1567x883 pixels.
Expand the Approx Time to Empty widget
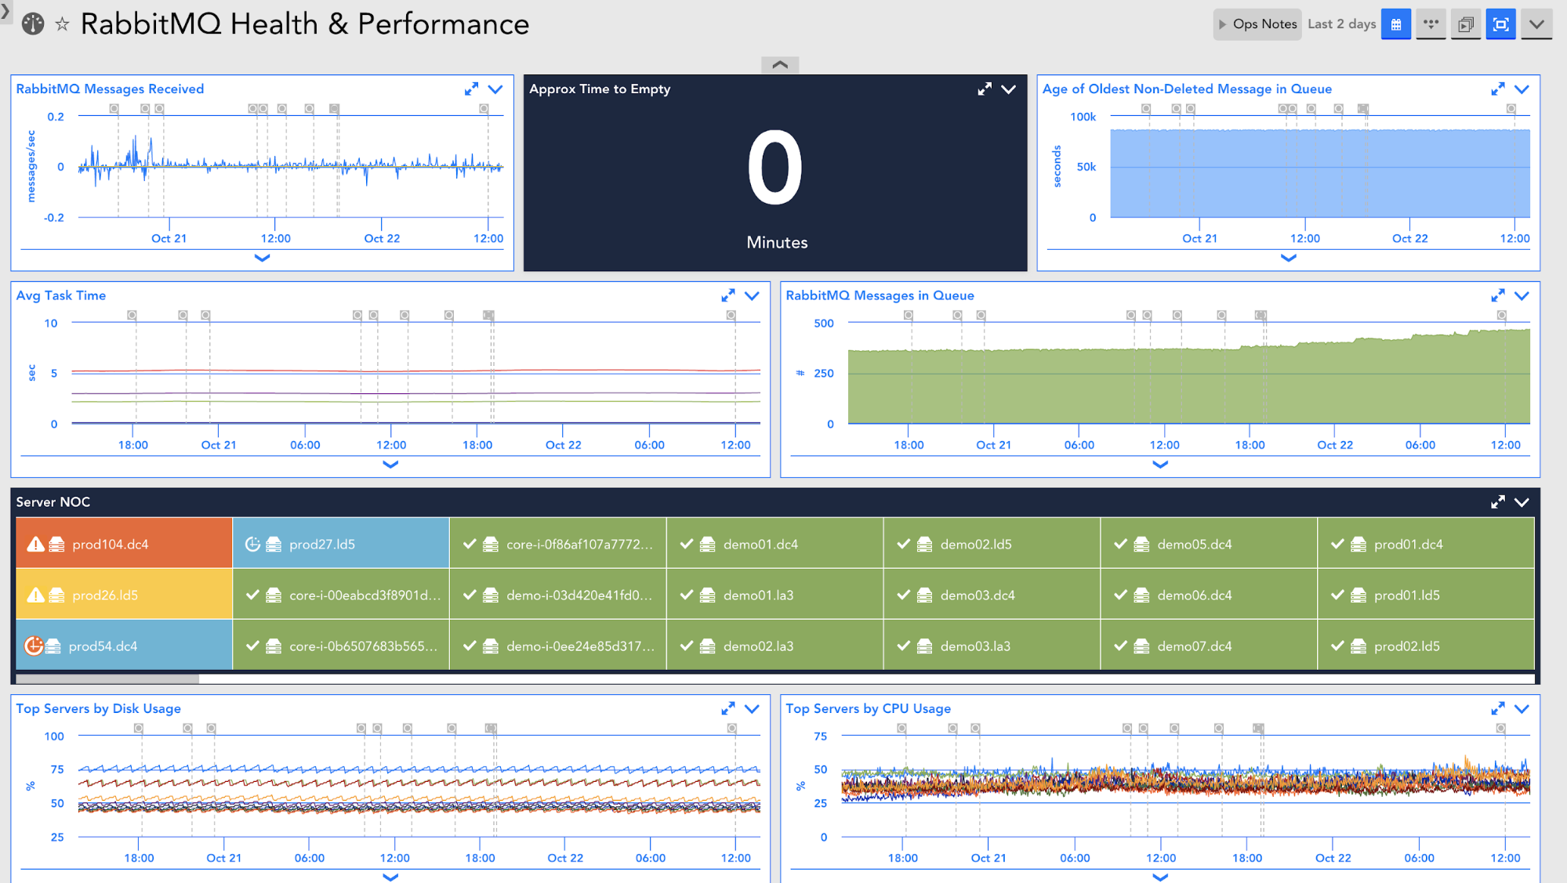(985, 89)
